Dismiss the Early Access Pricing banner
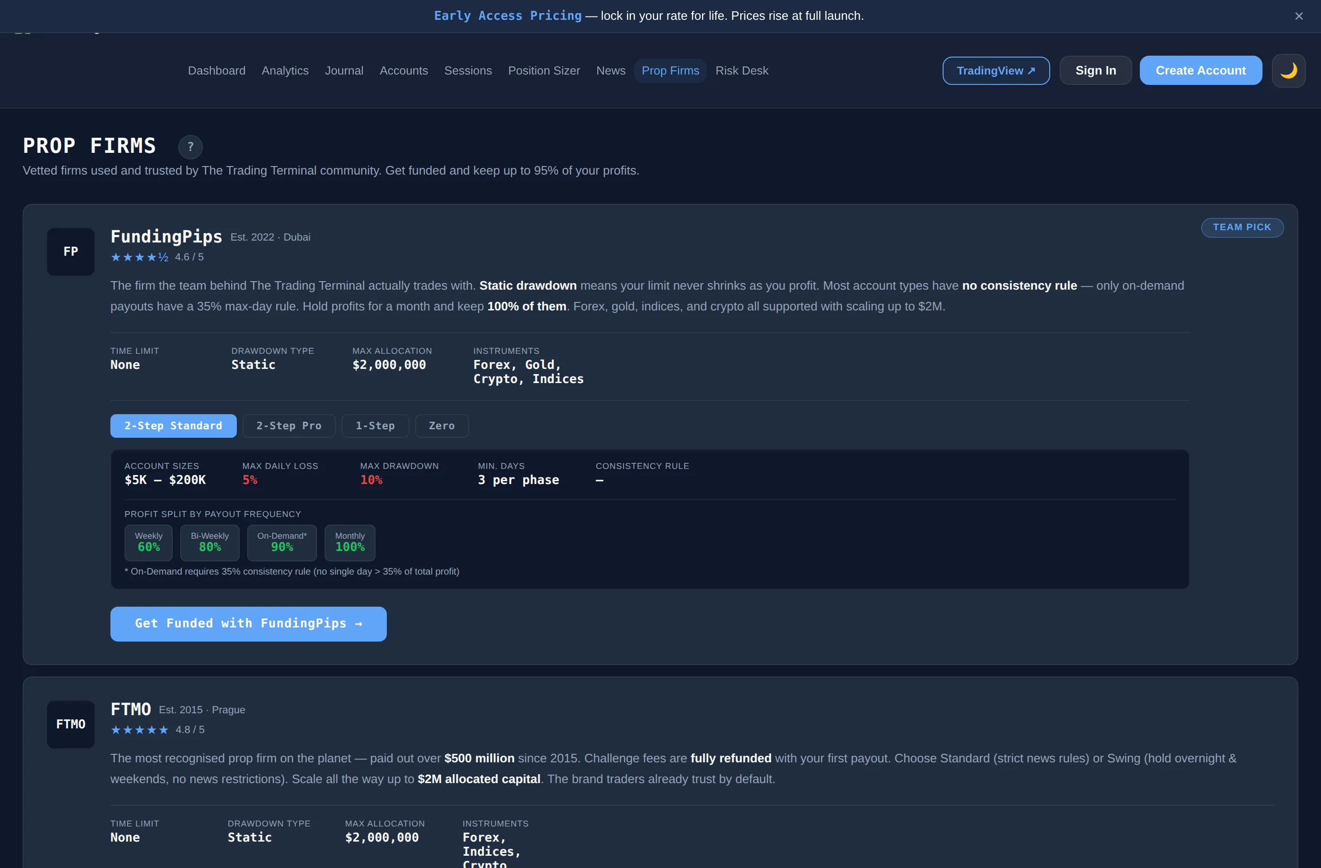Screen dimensions: 1321x868 (x=1299, y=16)
